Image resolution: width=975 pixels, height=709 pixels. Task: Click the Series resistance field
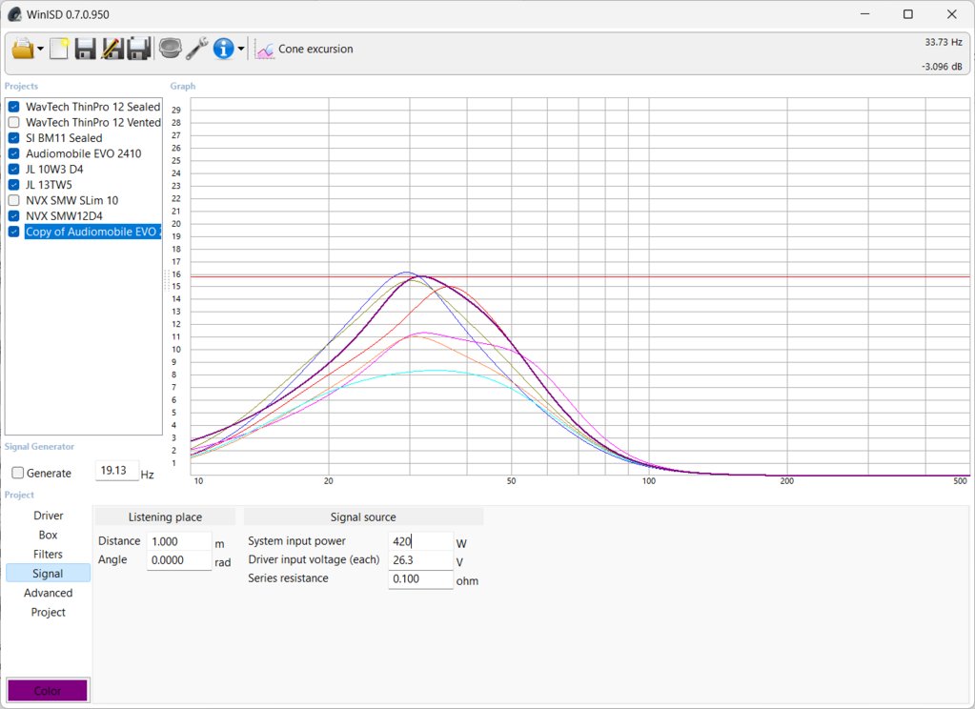click(x=420, y=579)
